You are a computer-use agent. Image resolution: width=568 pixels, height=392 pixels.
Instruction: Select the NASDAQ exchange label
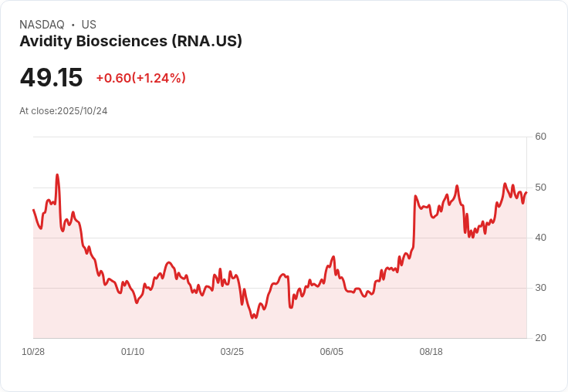(x=42, y=25)
